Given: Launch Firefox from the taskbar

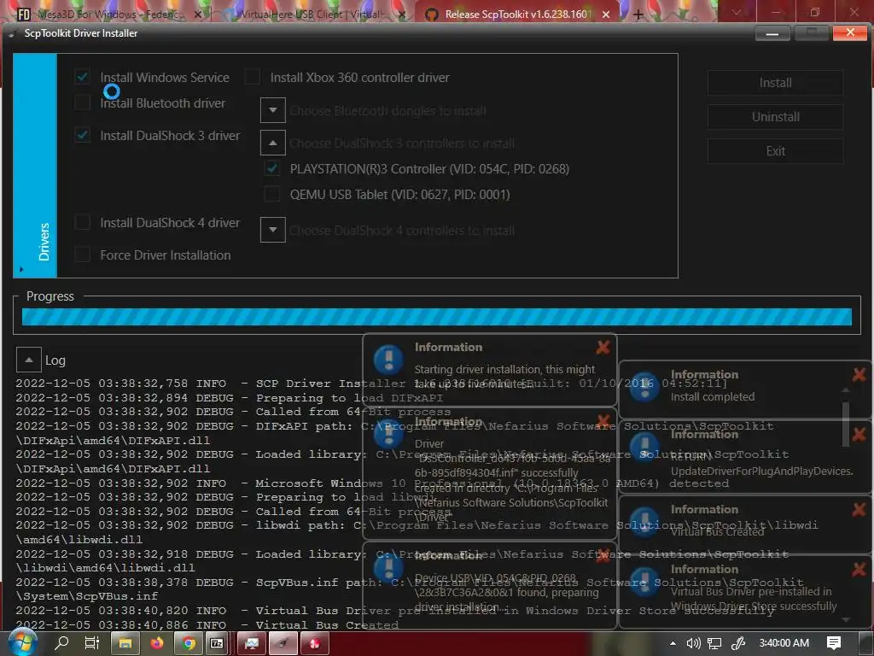Looking at the screenshot, I should click(x=157, y=643).
